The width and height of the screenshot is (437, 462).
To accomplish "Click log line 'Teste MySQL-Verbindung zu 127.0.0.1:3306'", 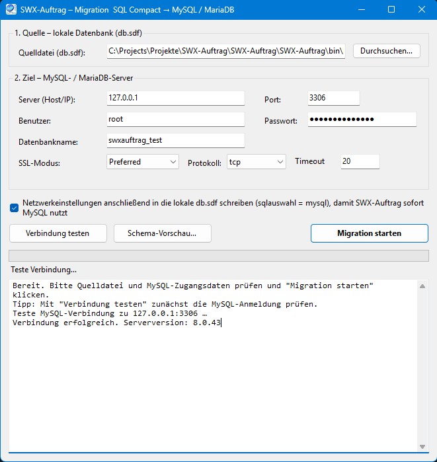I will (110, 313).
